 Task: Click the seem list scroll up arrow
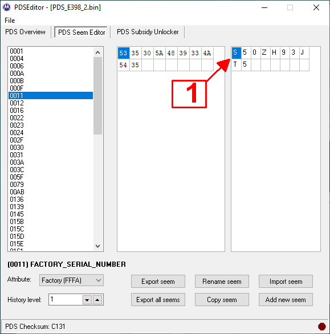click(98, 52)
